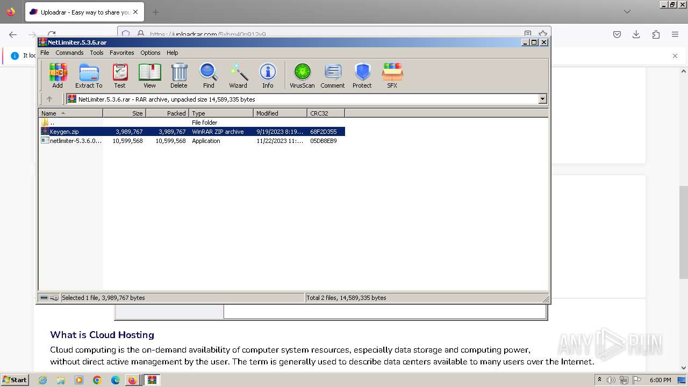This screenshot has height=387, width=688.
Task: Open Firefox downloads panel
Action: click(x=636, y=34)
